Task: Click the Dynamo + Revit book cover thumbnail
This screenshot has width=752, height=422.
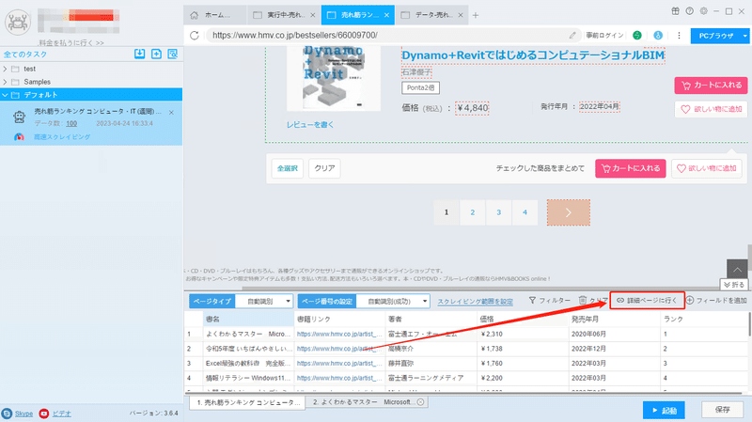Action: [x=334, y=78]
